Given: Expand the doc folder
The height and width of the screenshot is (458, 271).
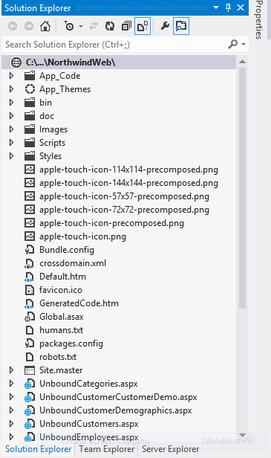Looking at the screenshot, I should pos(11,116).
